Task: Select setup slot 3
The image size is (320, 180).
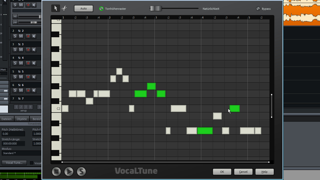Action: (26, 107)
